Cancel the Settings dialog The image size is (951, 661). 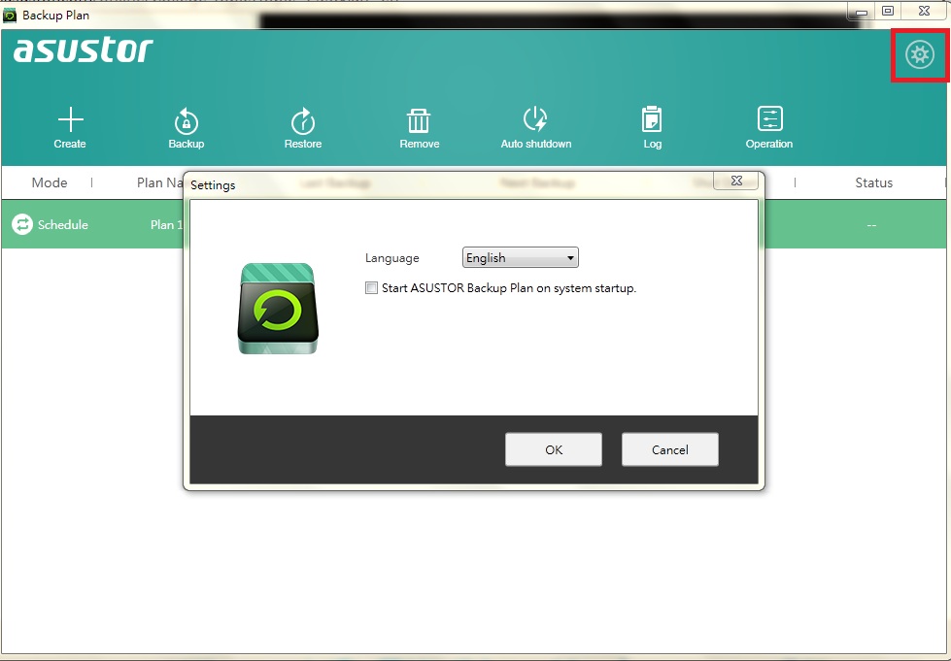coord(669,449)
